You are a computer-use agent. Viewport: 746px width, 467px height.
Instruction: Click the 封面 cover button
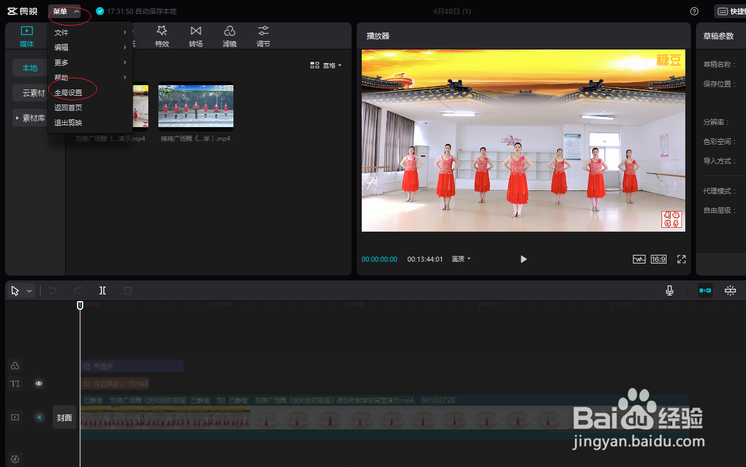click(x=64, y=418)
